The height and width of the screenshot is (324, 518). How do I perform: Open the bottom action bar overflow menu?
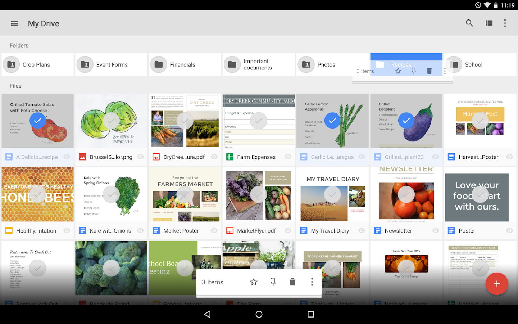pyautogui.click(x=312, y=282)
